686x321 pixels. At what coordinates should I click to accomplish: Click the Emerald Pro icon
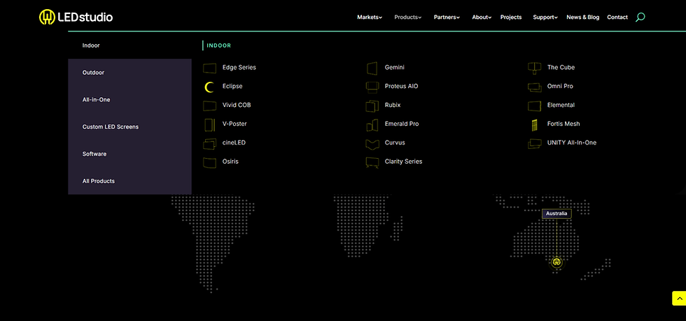click(372, 124)
